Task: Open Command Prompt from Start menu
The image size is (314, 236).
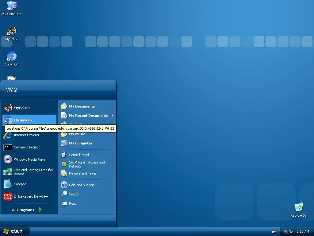Action: (x=29, y=147)
